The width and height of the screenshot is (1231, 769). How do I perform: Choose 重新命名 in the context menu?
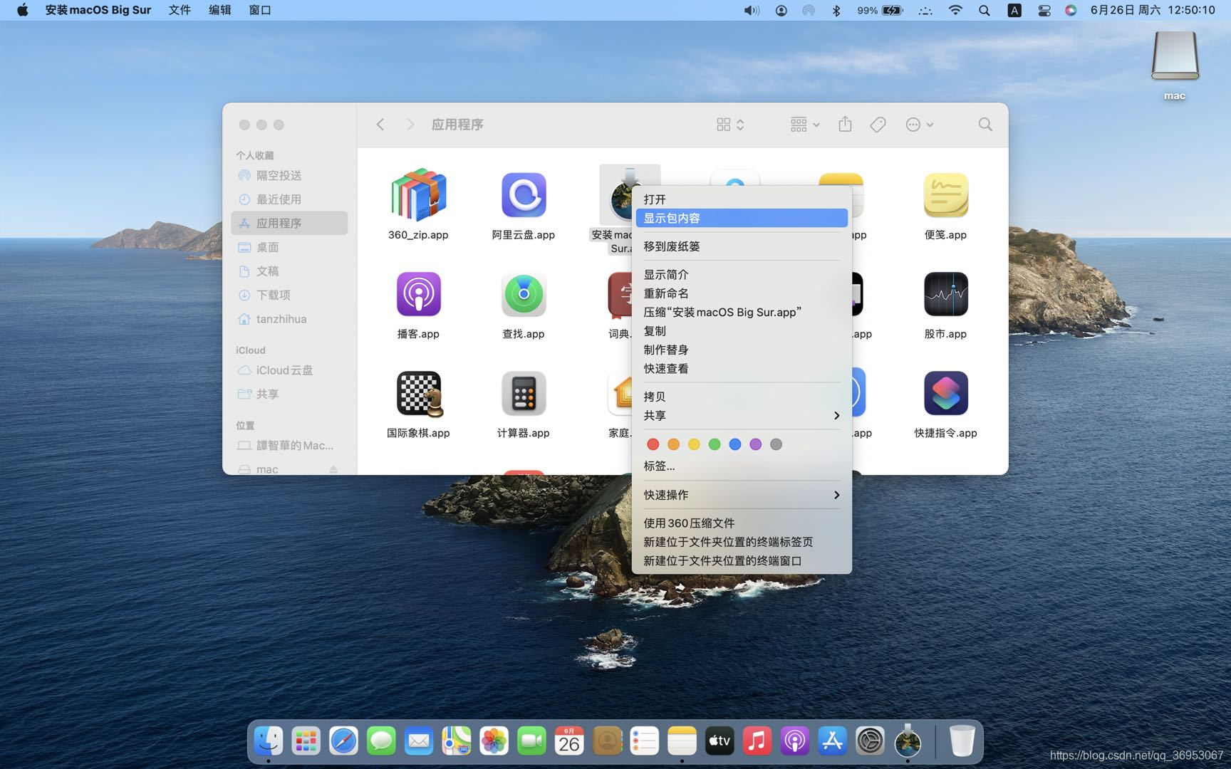742,293
